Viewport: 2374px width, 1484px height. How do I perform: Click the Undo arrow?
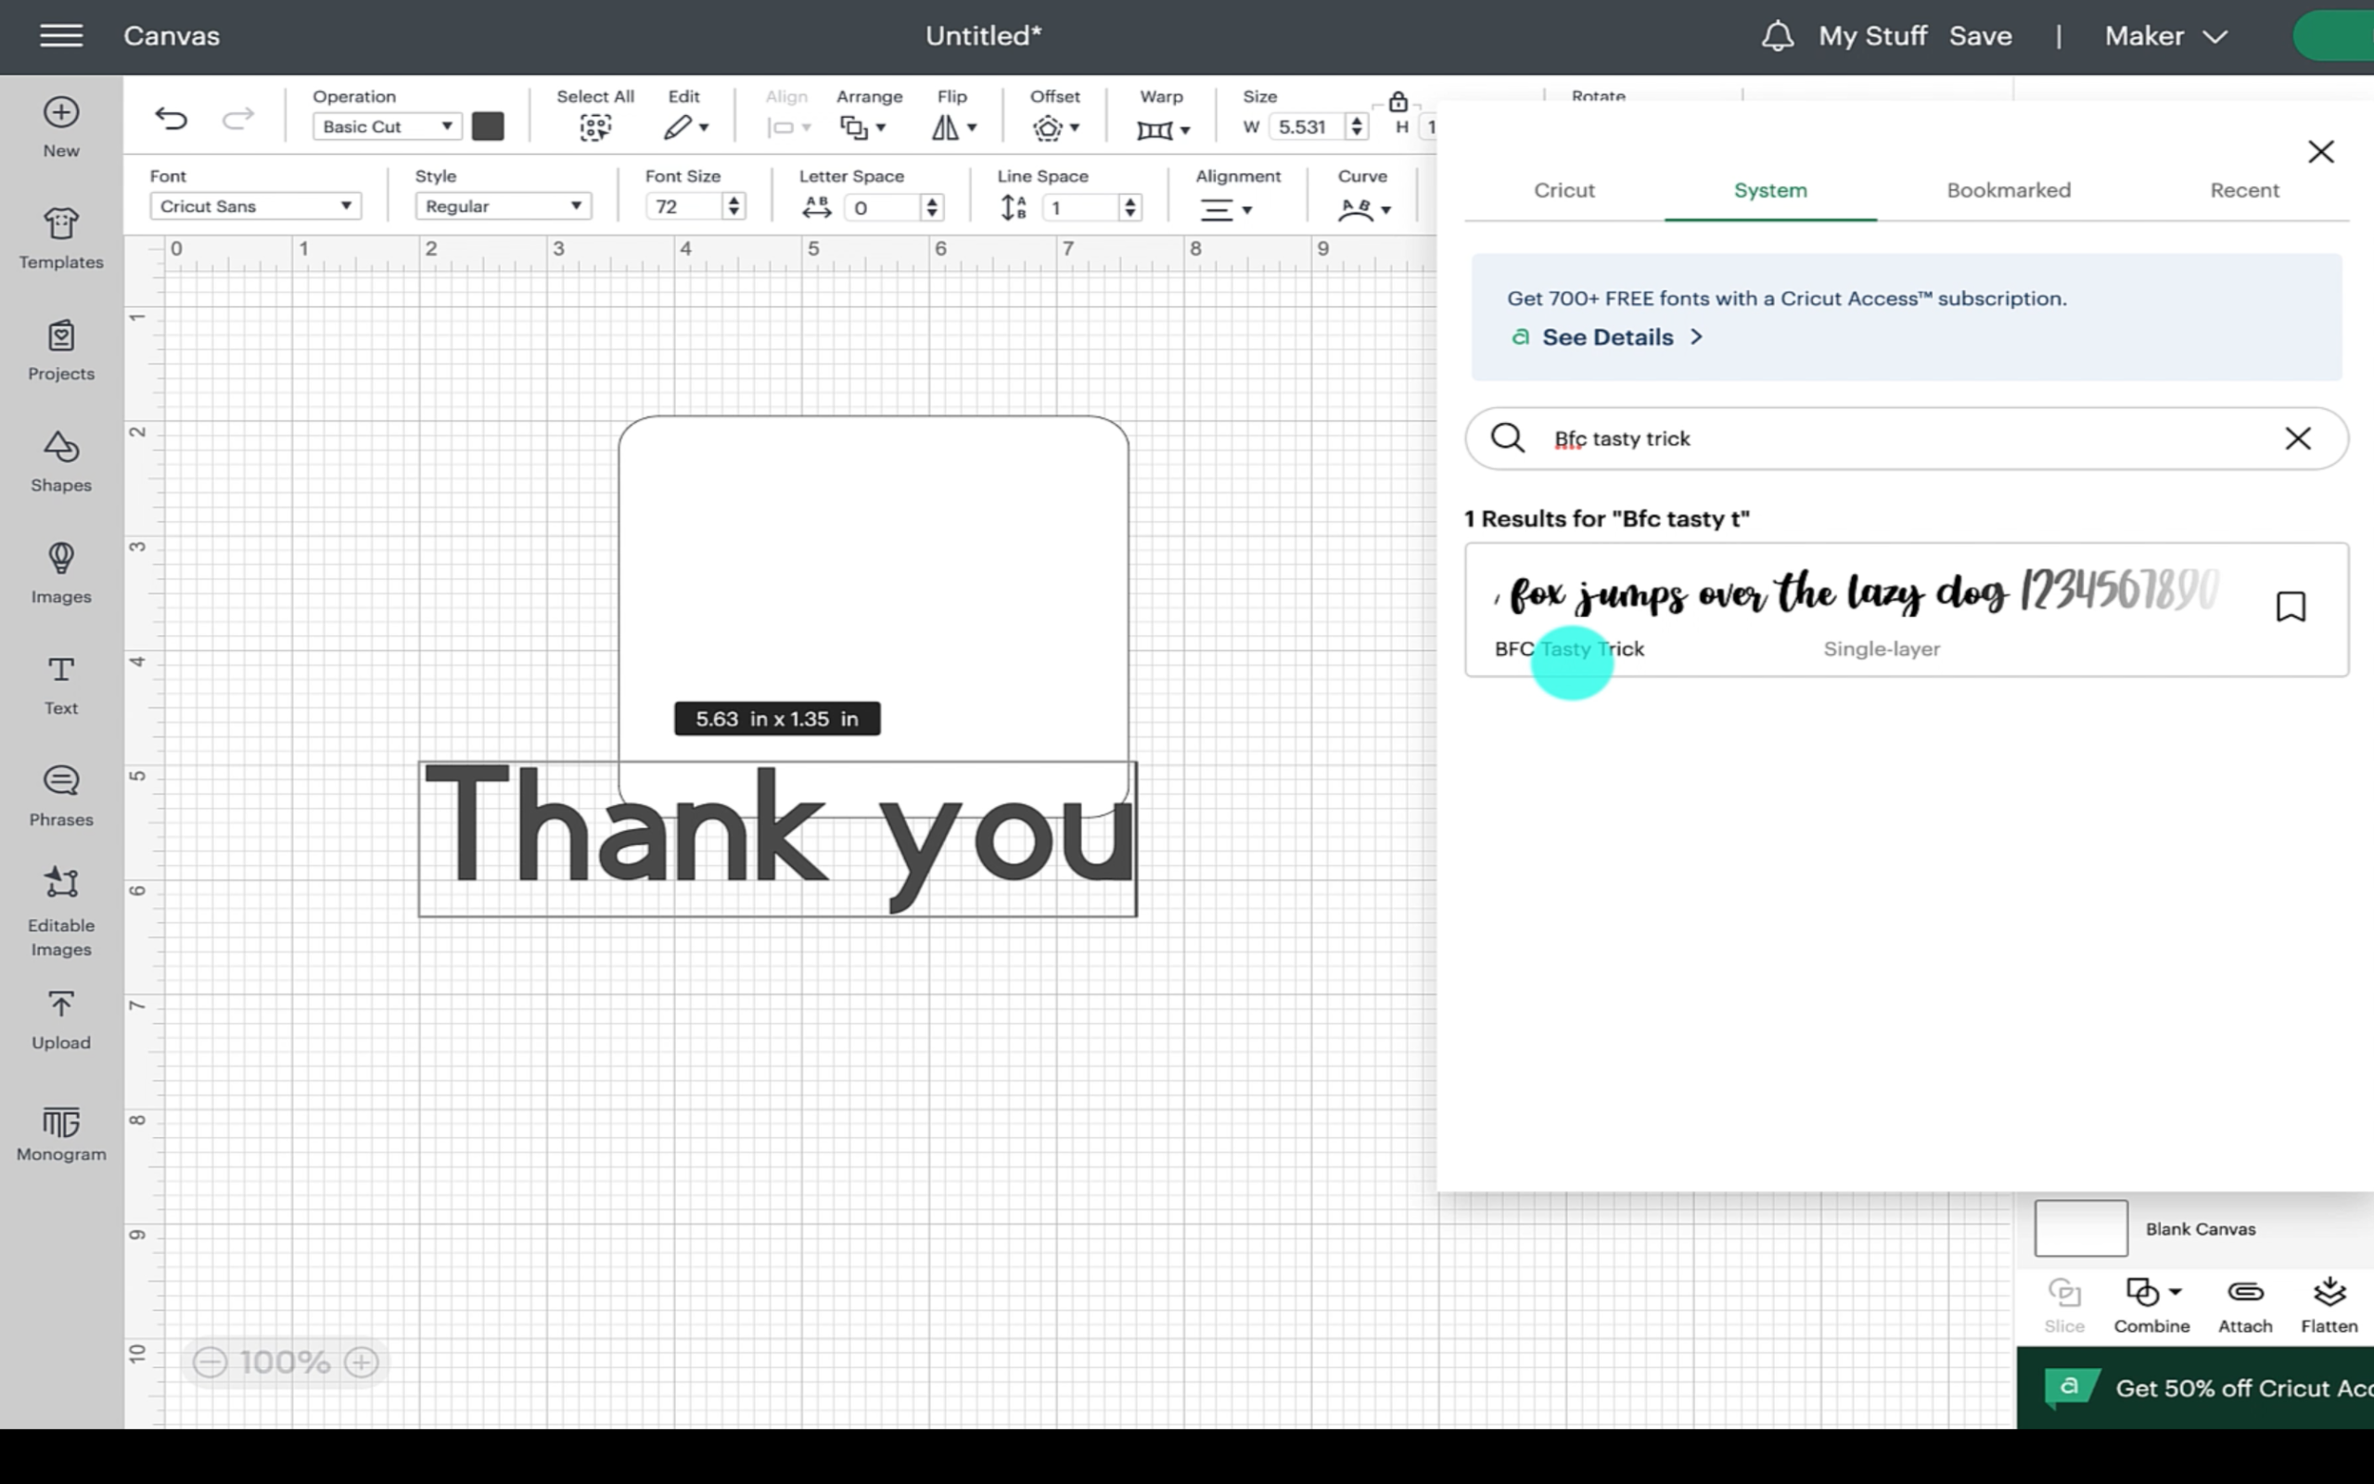(x=171, y=120)
